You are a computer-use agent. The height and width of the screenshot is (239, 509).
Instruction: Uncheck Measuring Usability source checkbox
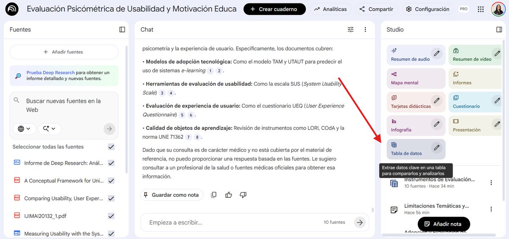[111, 233]
